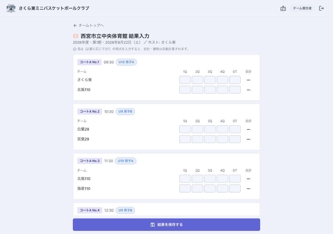This screenshot has width=333, height=234.
Task: Click the 11:30 start time
Action: tap(109, 161)
